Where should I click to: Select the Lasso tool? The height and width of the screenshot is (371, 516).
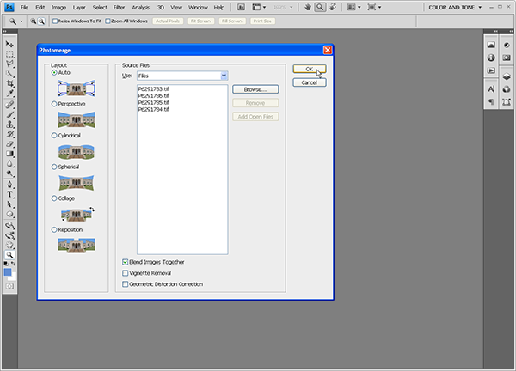9,64
